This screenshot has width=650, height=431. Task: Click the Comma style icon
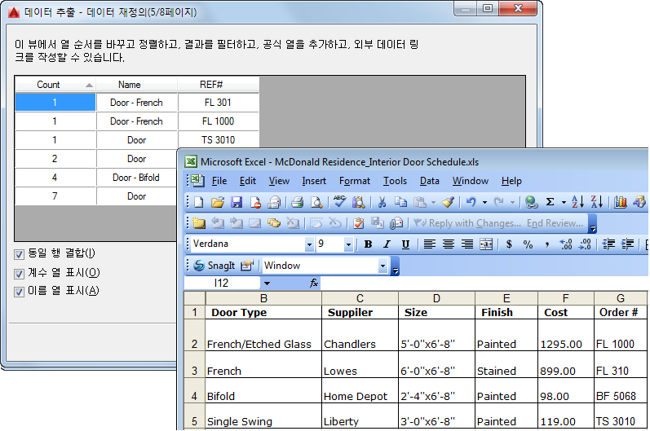pos(547,244)
